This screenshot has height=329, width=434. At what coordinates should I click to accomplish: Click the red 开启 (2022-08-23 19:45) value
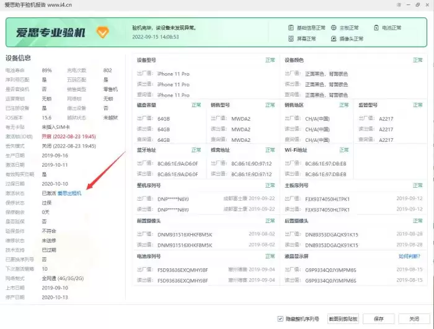click(x=69, y=137)
